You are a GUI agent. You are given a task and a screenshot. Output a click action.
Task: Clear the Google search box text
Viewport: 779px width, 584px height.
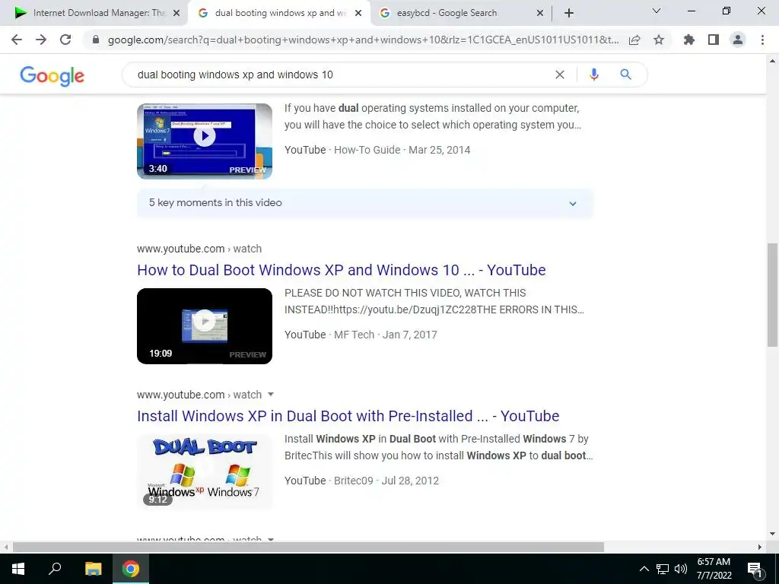[560, 75]
